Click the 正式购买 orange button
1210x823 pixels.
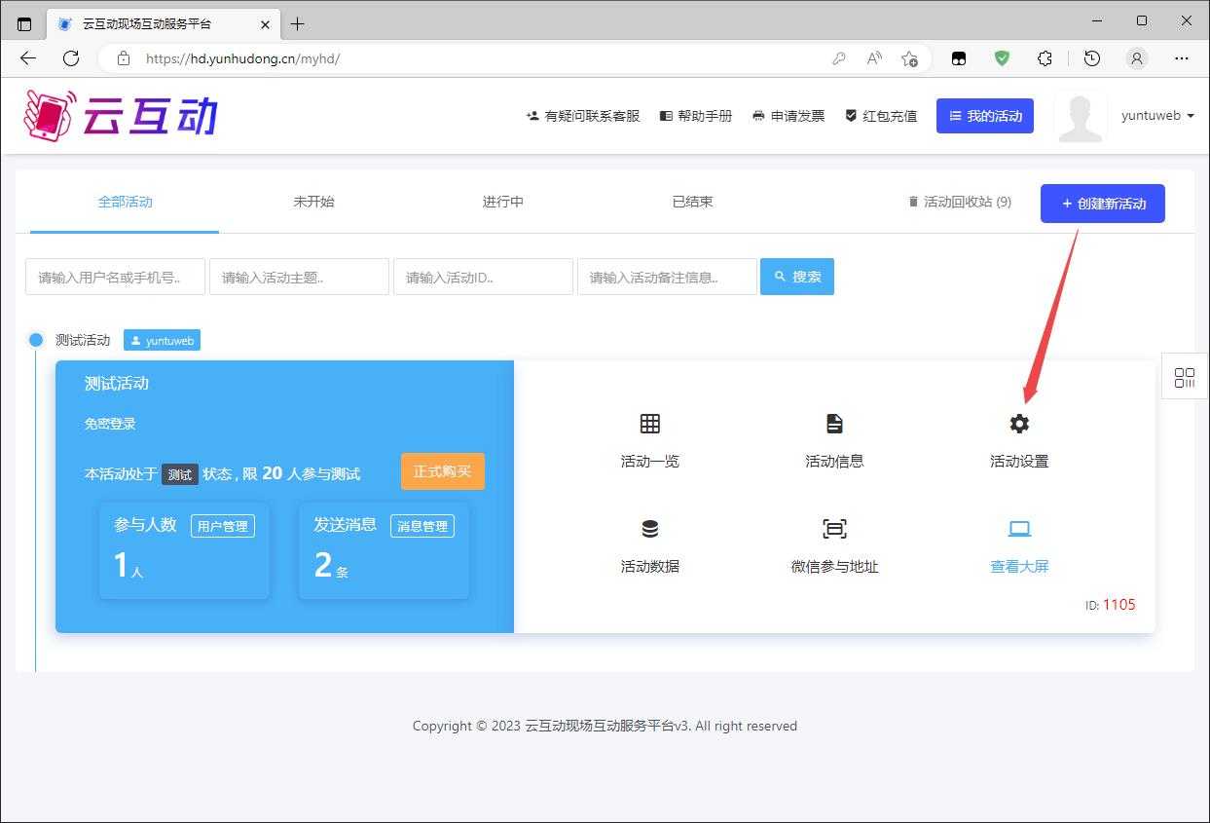coord(442,471)
